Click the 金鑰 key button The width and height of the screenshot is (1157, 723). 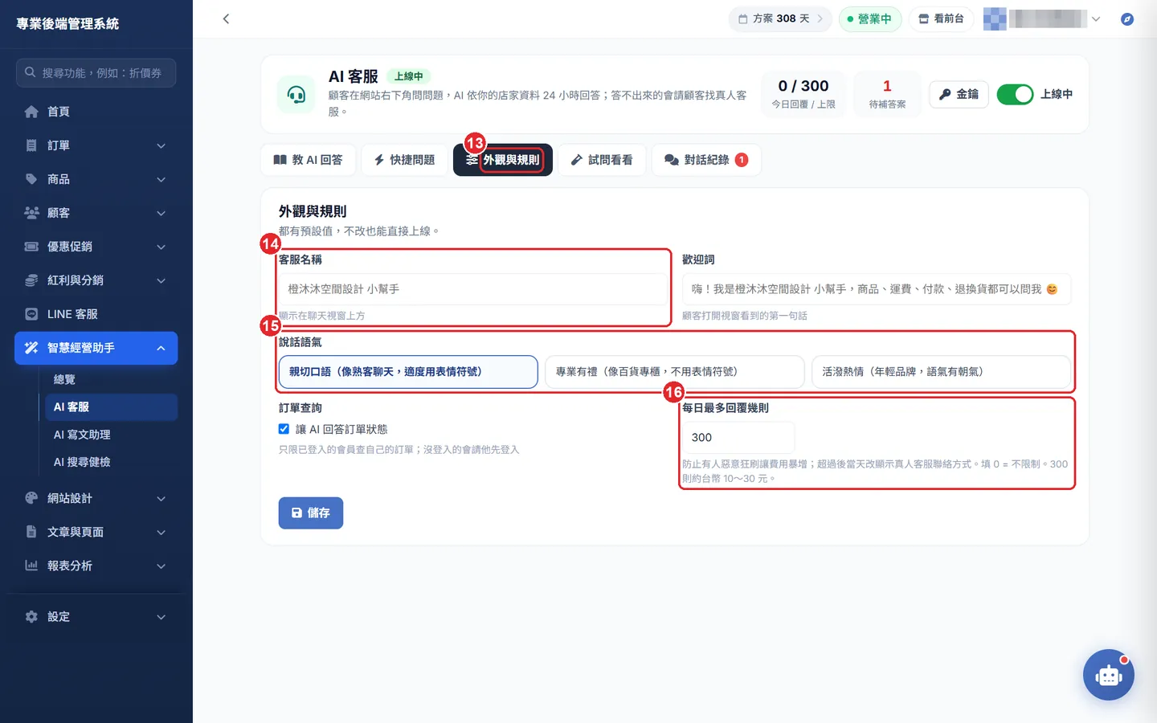(959, 94)
